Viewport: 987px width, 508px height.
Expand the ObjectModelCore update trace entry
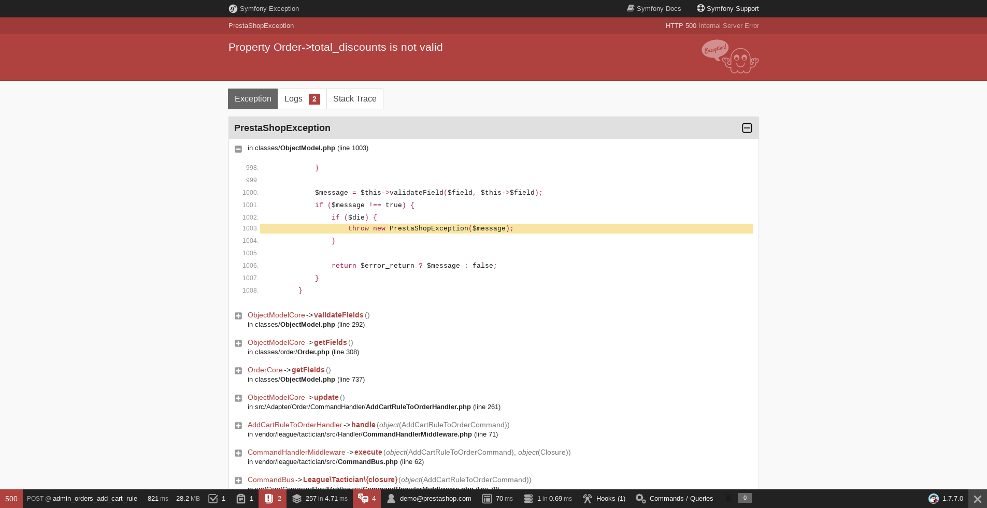click(x=238, y=398)
